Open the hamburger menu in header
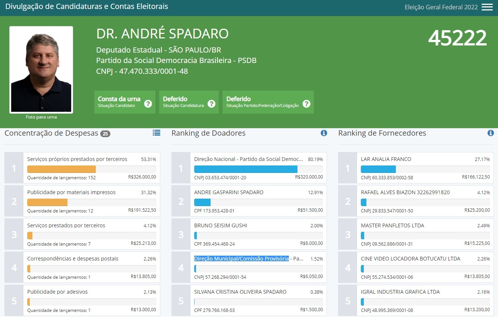 (487, 7)
